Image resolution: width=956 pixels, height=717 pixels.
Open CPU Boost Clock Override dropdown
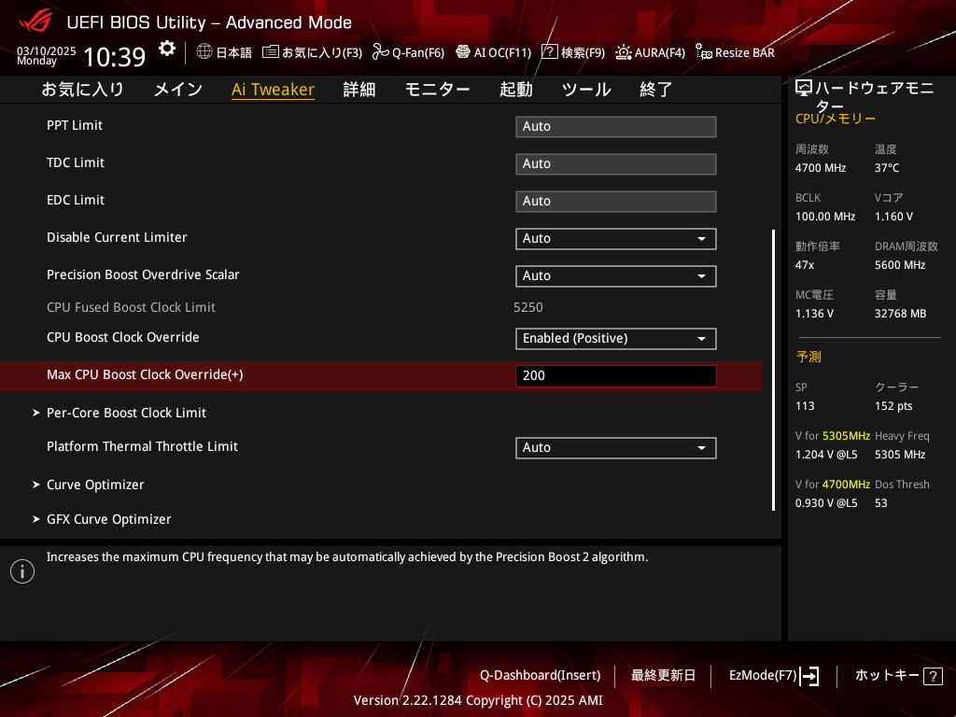click(x=616, y=338)
